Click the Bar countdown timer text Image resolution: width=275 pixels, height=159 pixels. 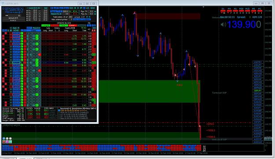coord(227,17)
